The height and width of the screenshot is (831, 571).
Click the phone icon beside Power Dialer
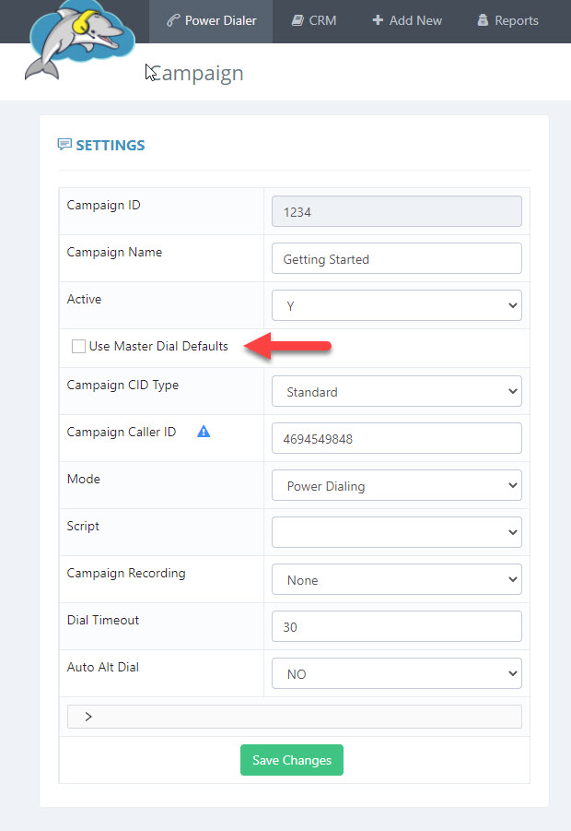173,20
